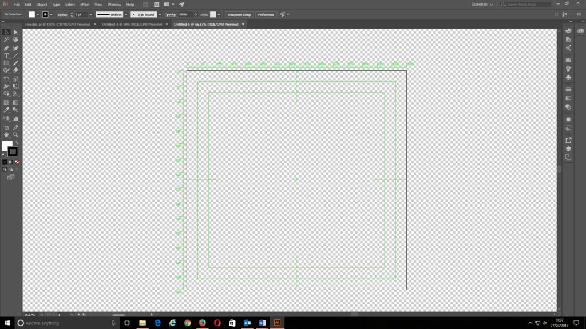Select the Eyedropper tool
The width and height of the screenshot is (586, 329).
(6, 110)
